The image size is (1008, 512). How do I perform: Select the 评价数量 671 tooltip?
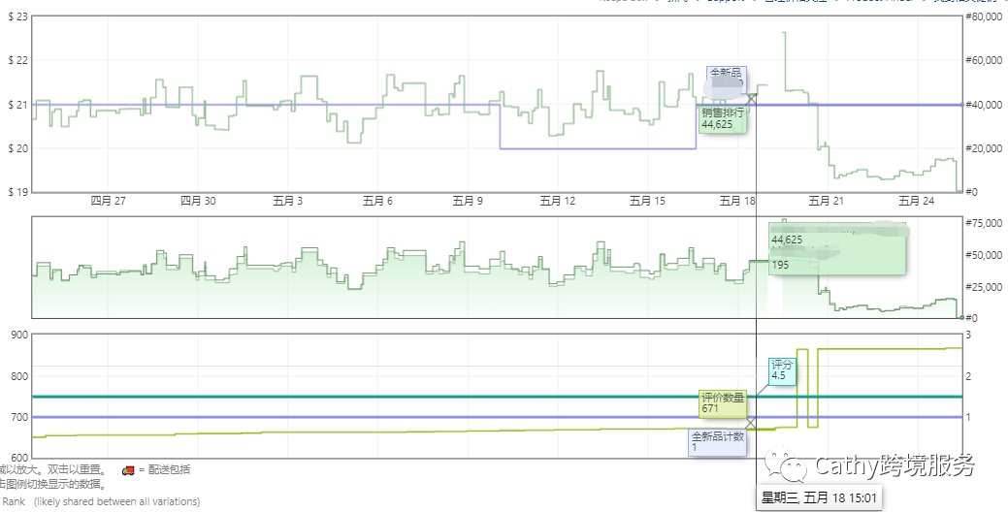coord(722,402)
